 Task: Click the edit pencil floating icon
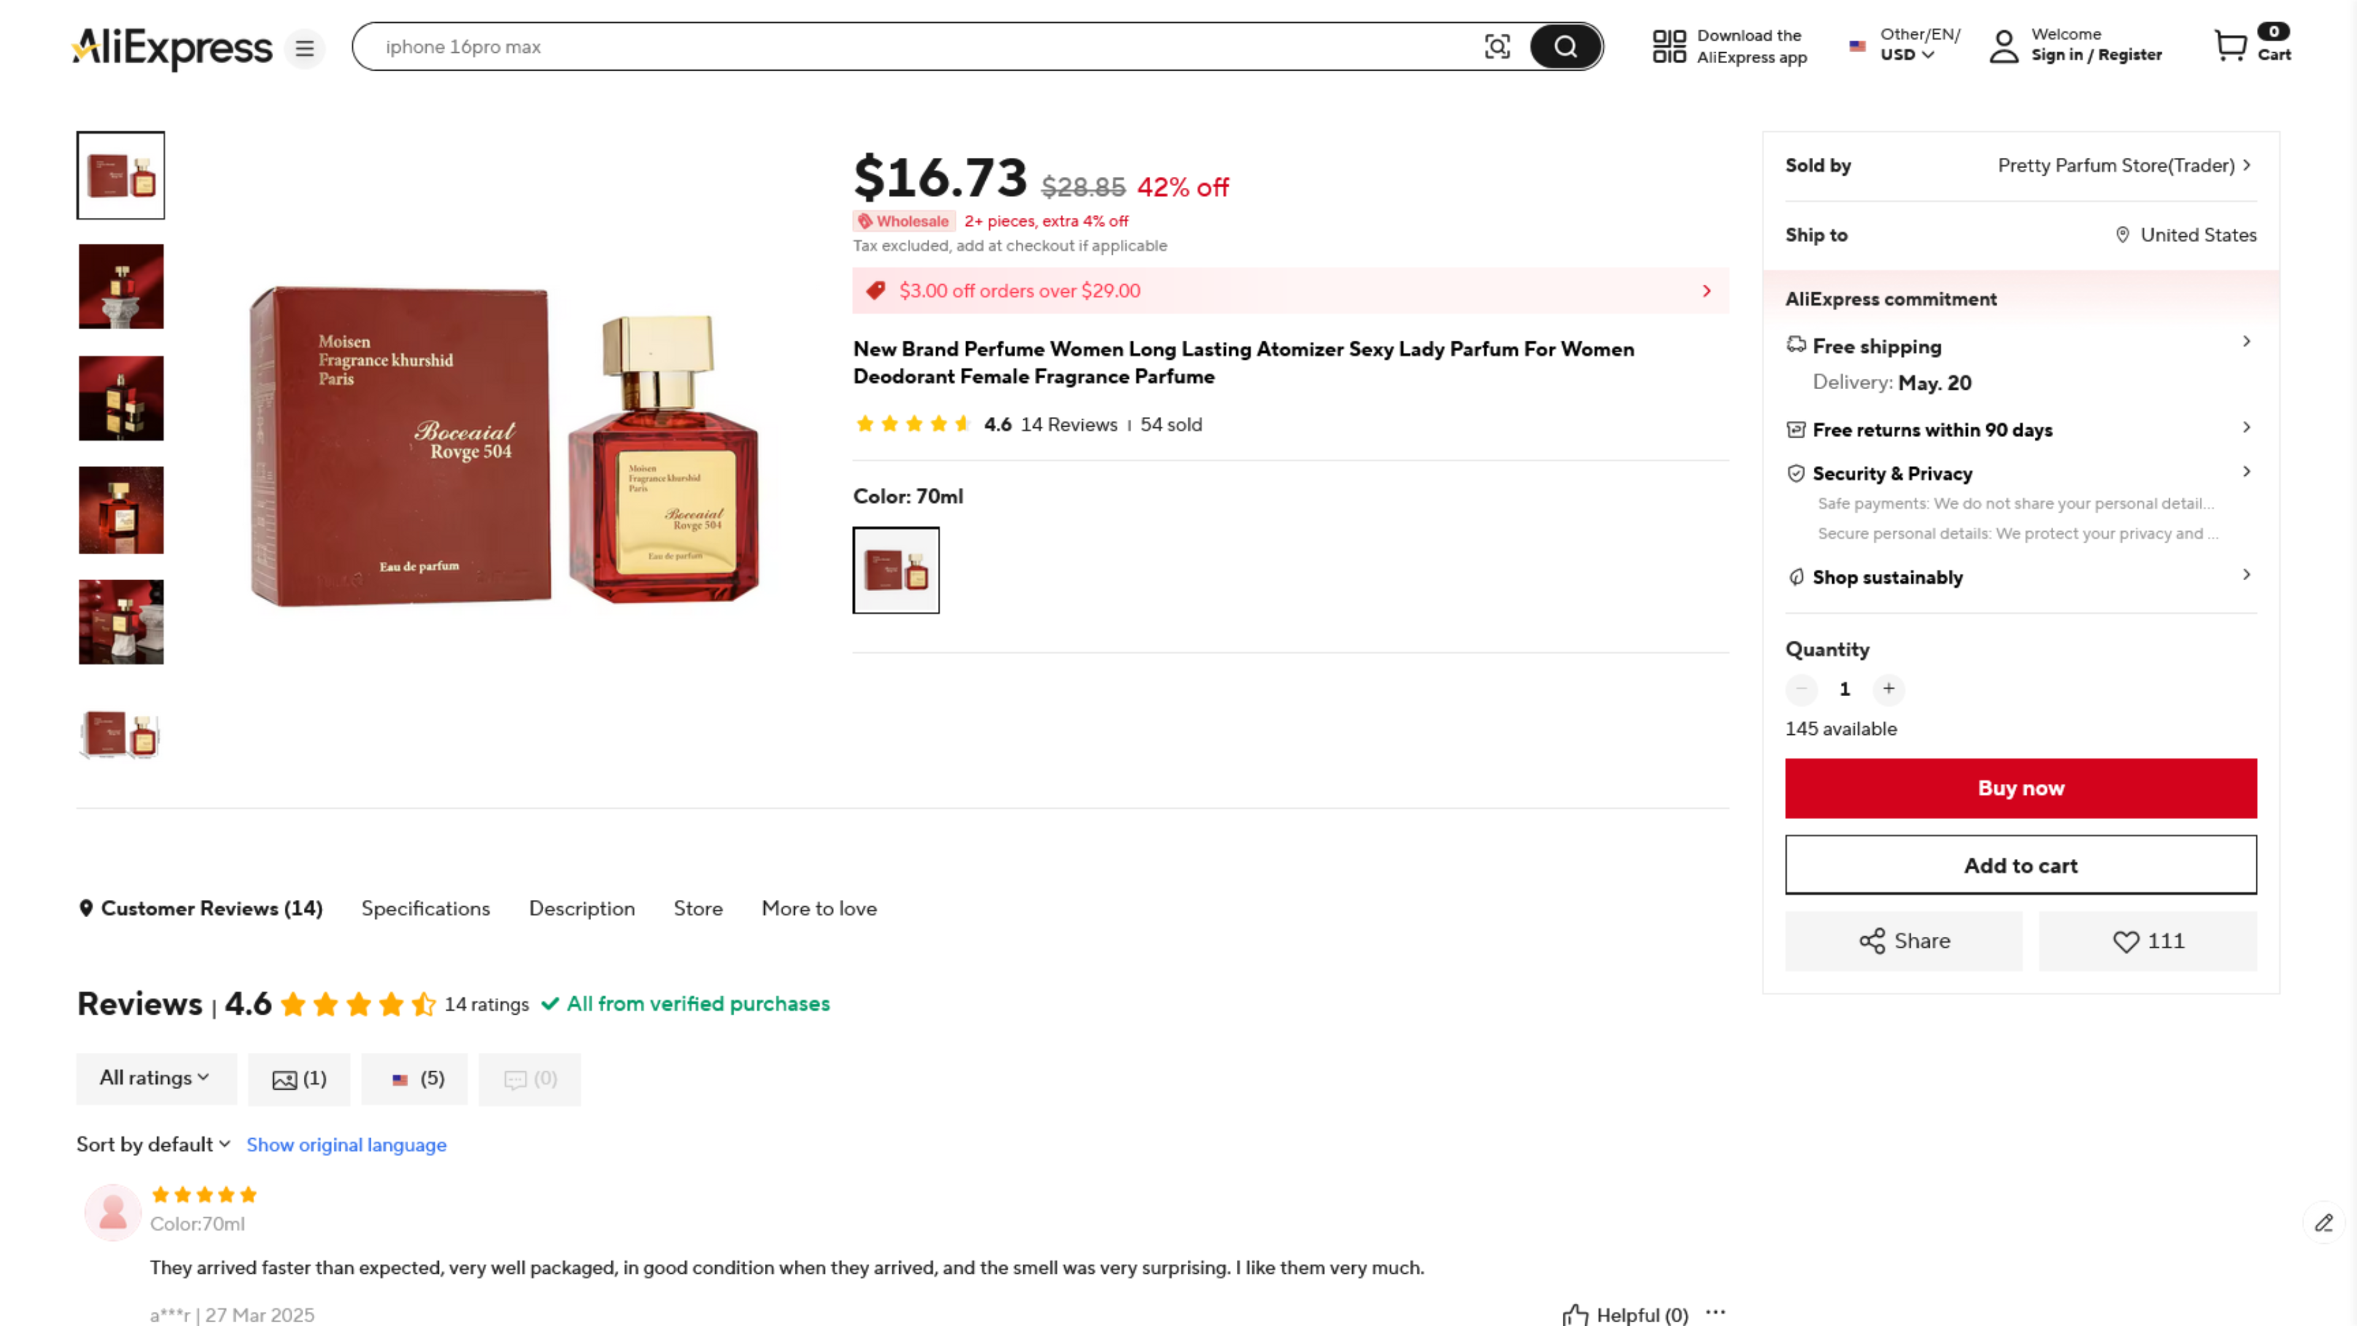(x=2324, y=1223)
